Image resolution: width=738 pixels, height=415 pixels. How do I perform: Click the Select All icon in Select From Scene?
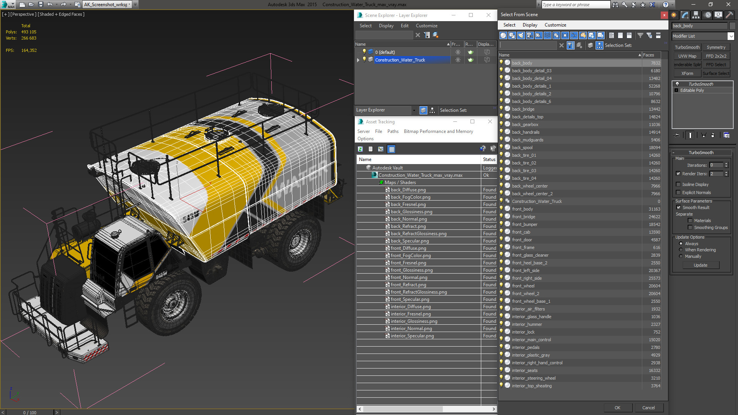coord(612,35)
